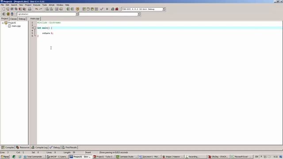Viewport: 283px width, 159px height.
Task: Switch to the Classes sidebar tab
Action: [x=13, y=19]
